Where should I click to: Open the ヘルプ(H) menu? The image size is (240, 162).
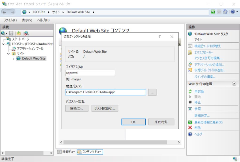43,20
